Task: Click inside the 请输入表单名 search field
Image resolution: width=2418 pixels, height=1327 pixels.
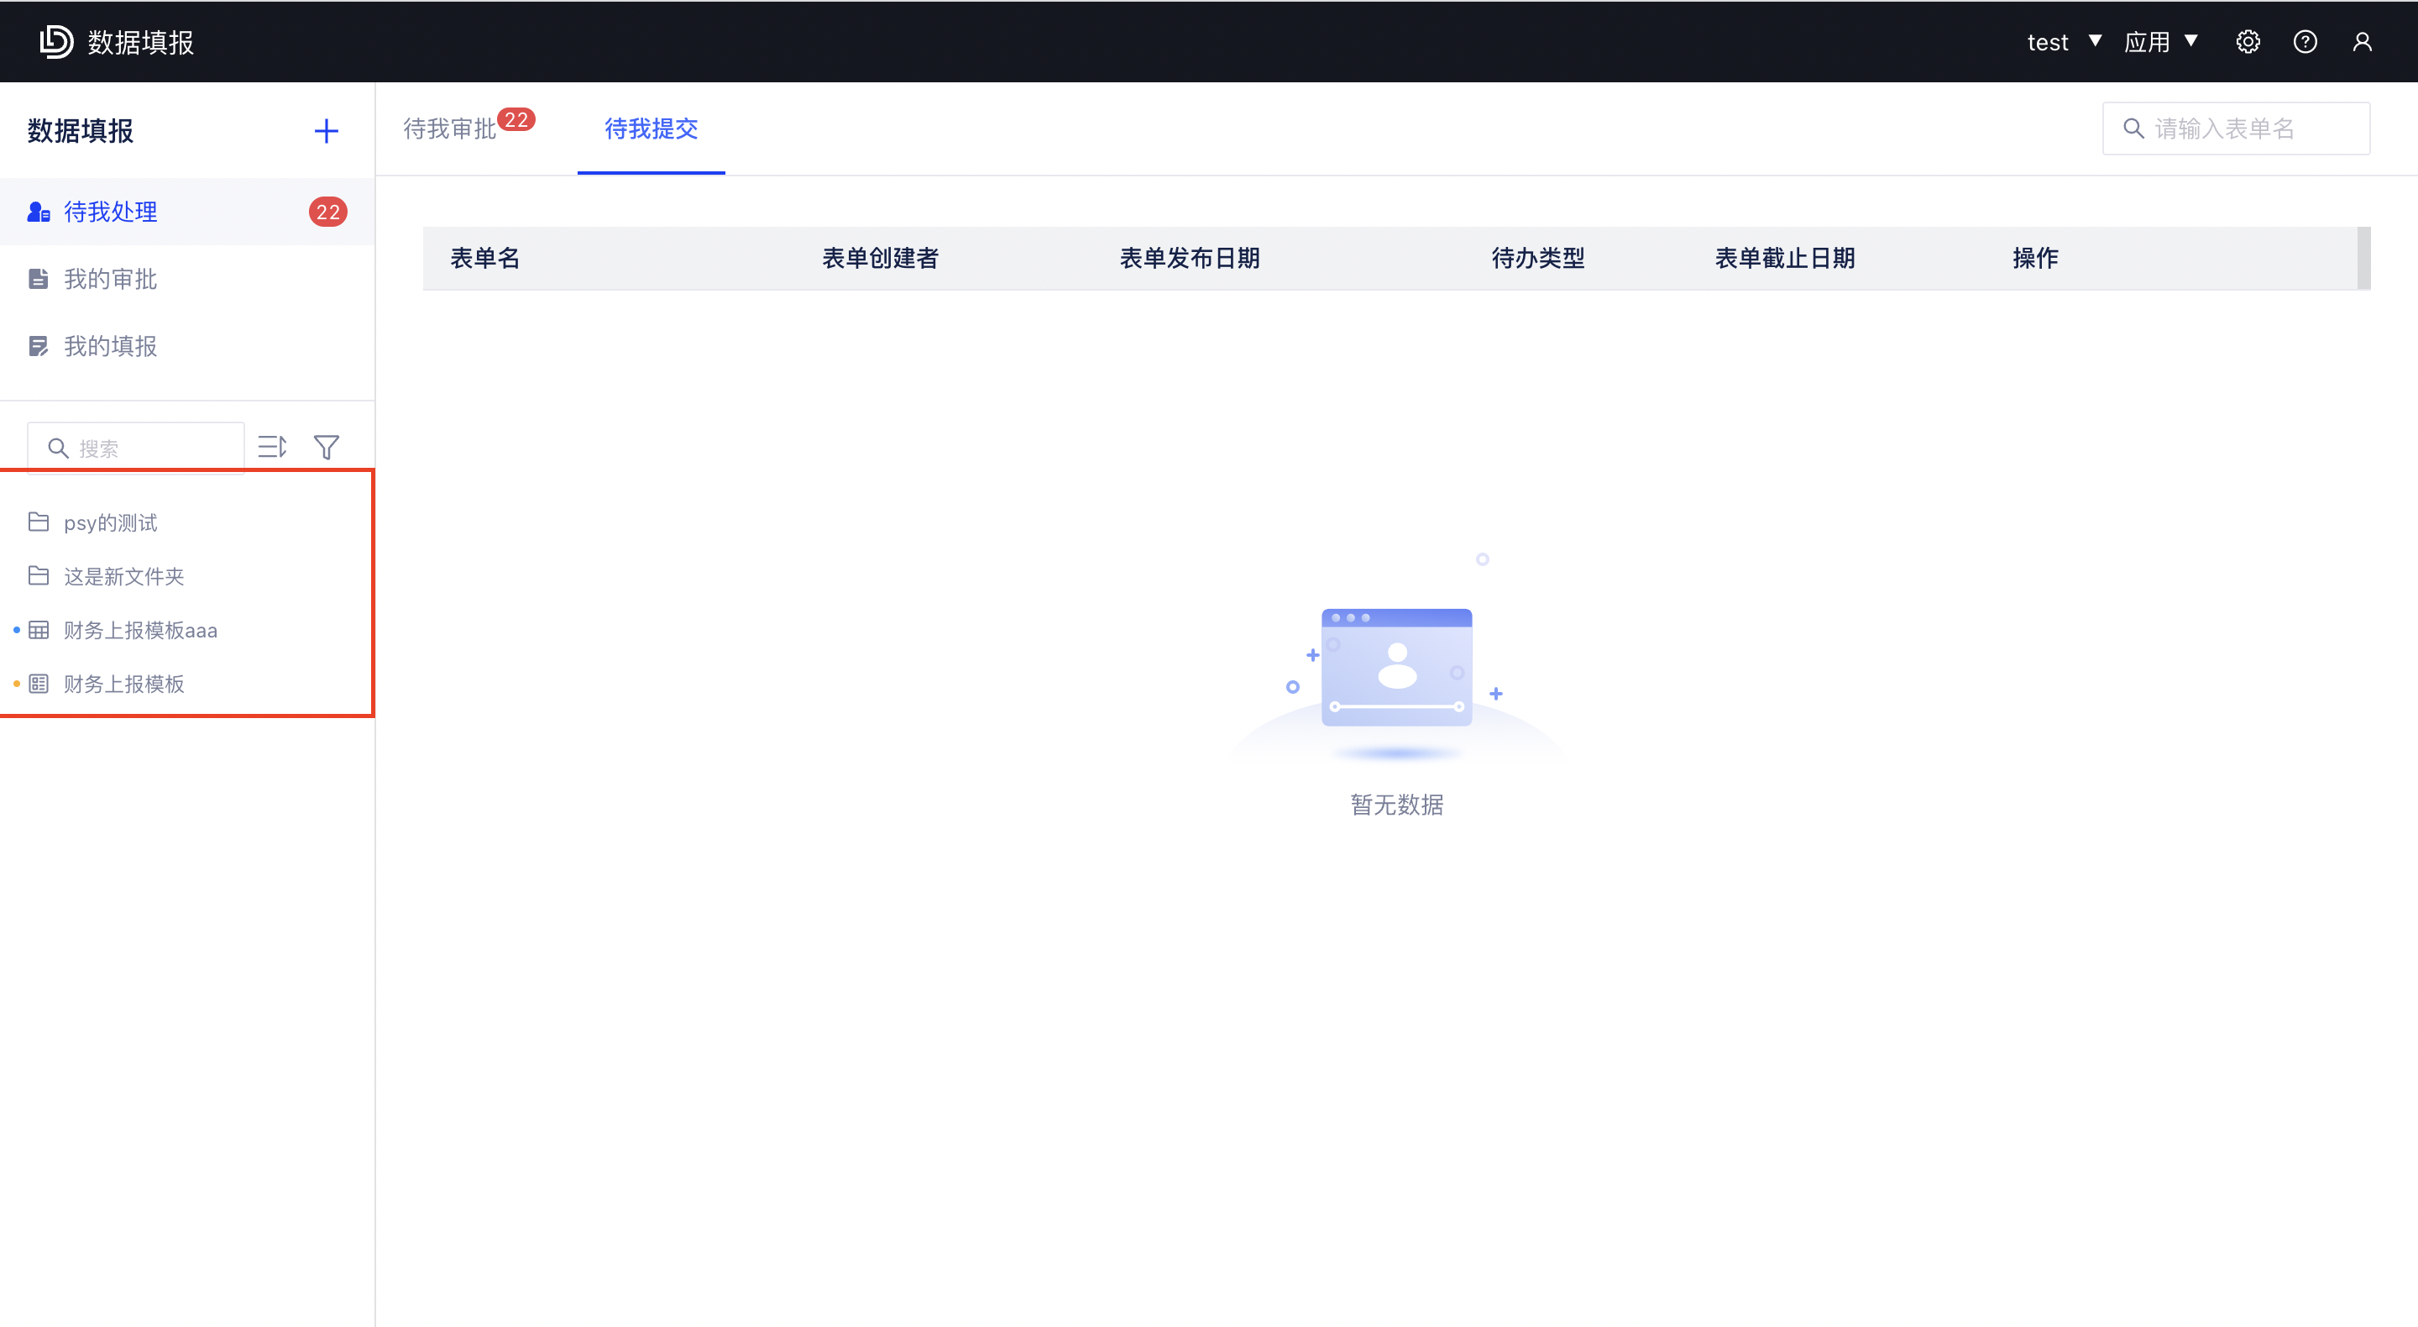Action: click(2234, 128)
